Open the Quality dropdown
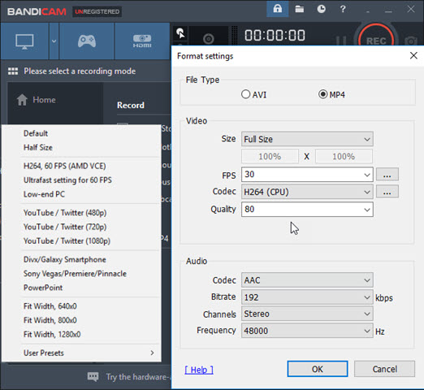 [307, 210]
